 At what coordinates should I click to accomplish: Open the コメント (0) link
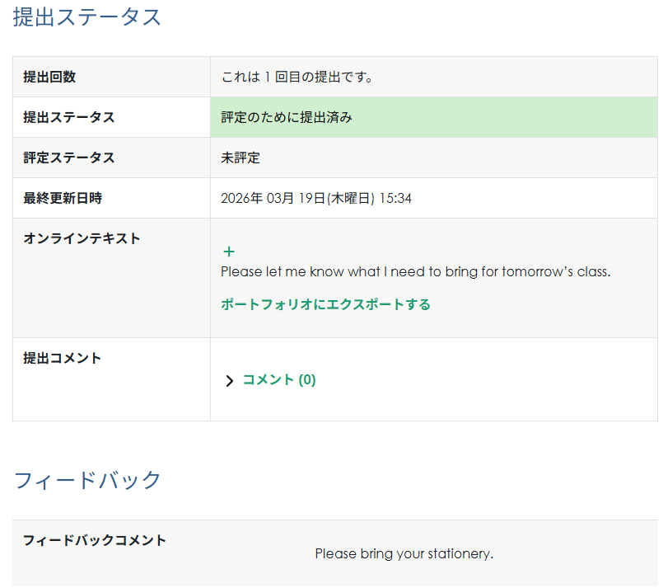(x=278, y=380)
